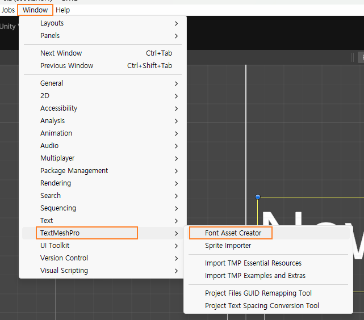Open the Analysis submenu

(102, 121)
